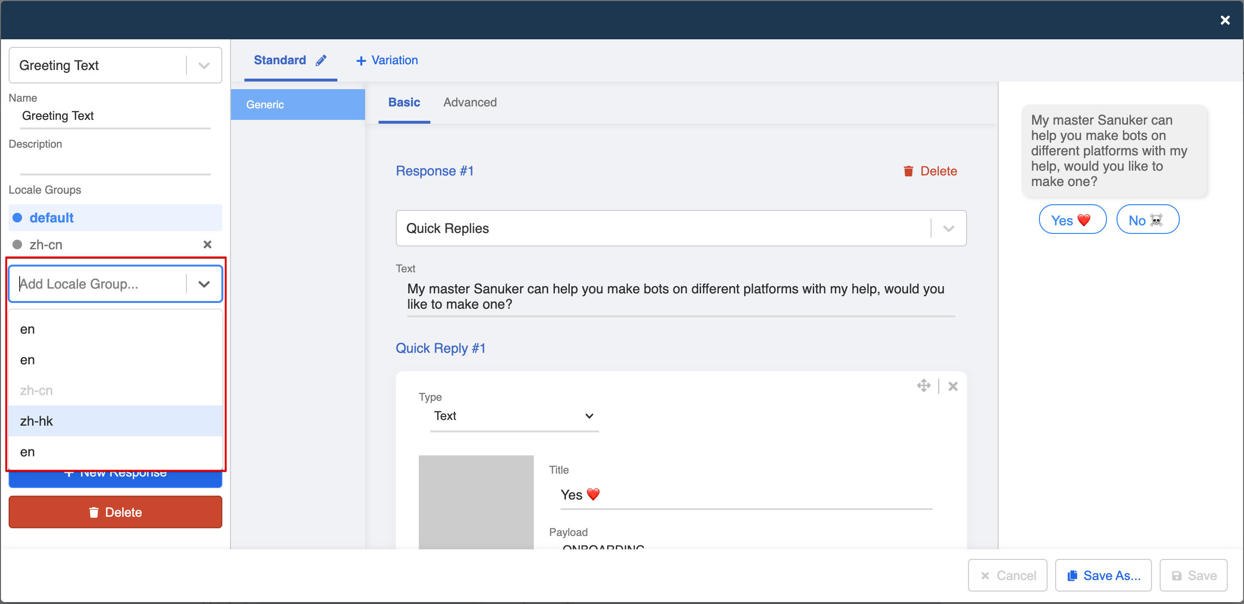
Task: Select the Generic platform item
Action: [298, 105]
